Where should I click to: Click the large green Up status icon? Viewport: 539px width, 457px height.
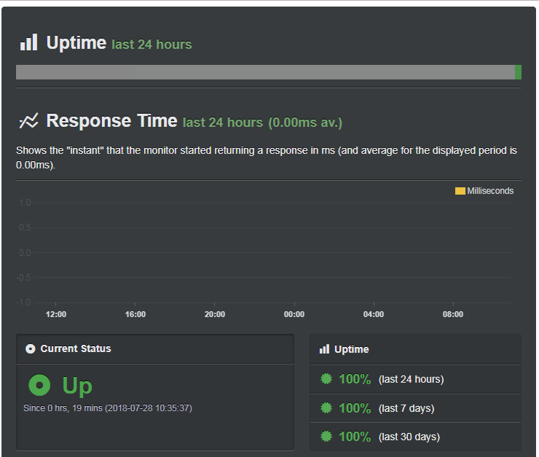(x=39, y=385)
